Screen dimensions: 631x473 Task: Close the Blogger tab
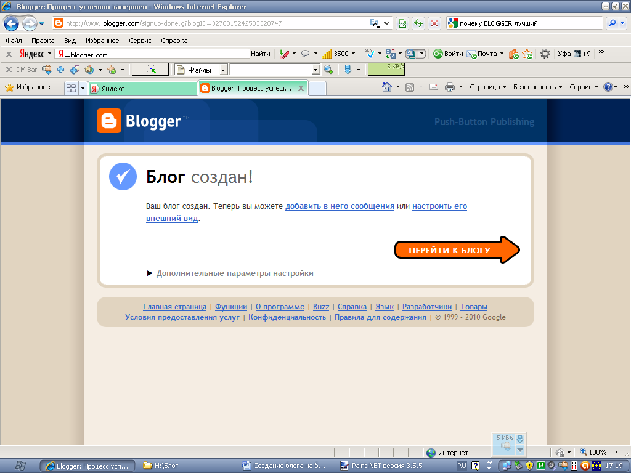coord(301,88)
